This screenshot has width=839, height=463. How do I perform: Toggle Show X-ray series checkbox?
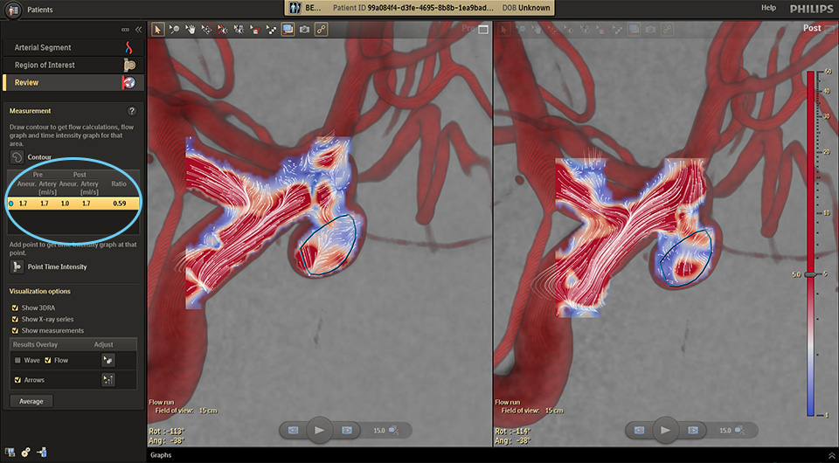point(16,320)
